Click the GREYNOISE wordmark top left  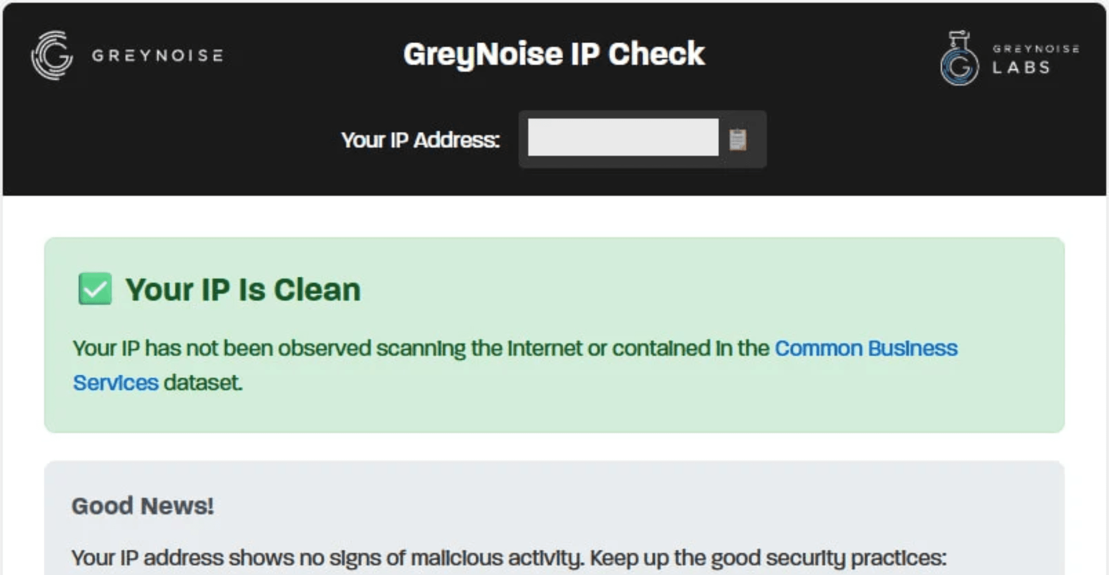point(157,55)
